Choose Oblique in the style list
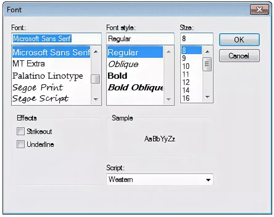 (135, 64)
